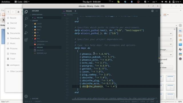The width and height of the screenshot is (183, 103).
Task: Switch to the mix.exs editor tab
Action: pos(69,11)
